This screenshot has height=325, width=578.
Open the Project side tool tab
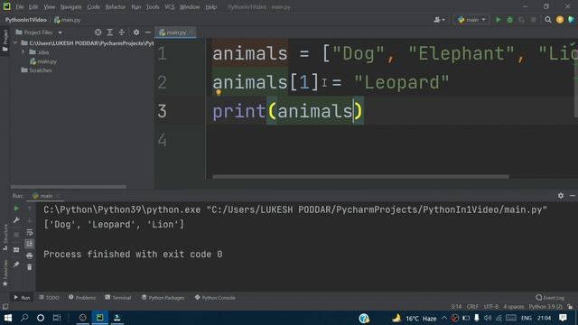(x=5, y=41)
